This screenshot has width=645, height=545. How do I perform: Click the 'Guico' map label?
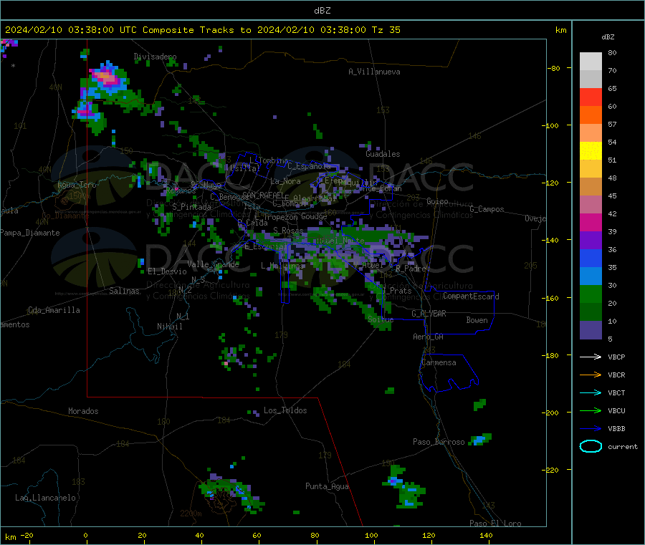[437, 201]
